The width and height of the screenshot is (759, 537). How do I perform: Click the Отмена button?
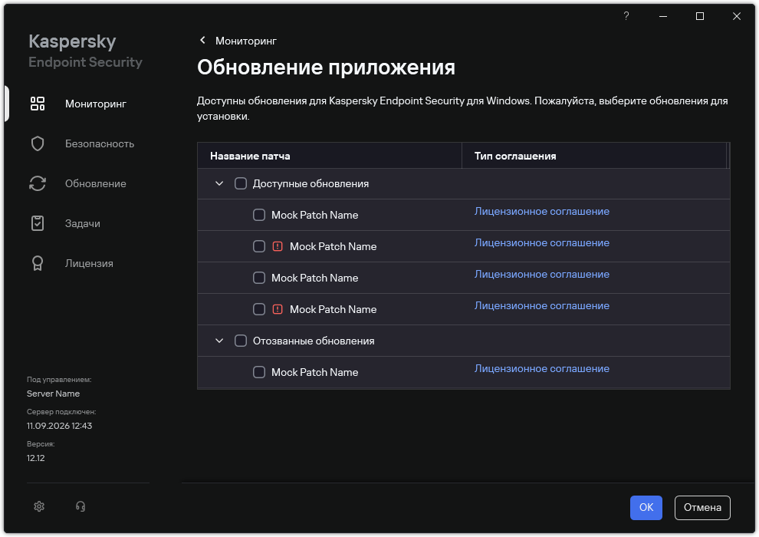click(x=701, y=507)
